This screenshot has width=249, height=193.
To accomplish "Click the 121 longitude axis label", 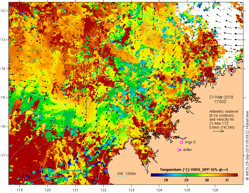I will 76,190.
